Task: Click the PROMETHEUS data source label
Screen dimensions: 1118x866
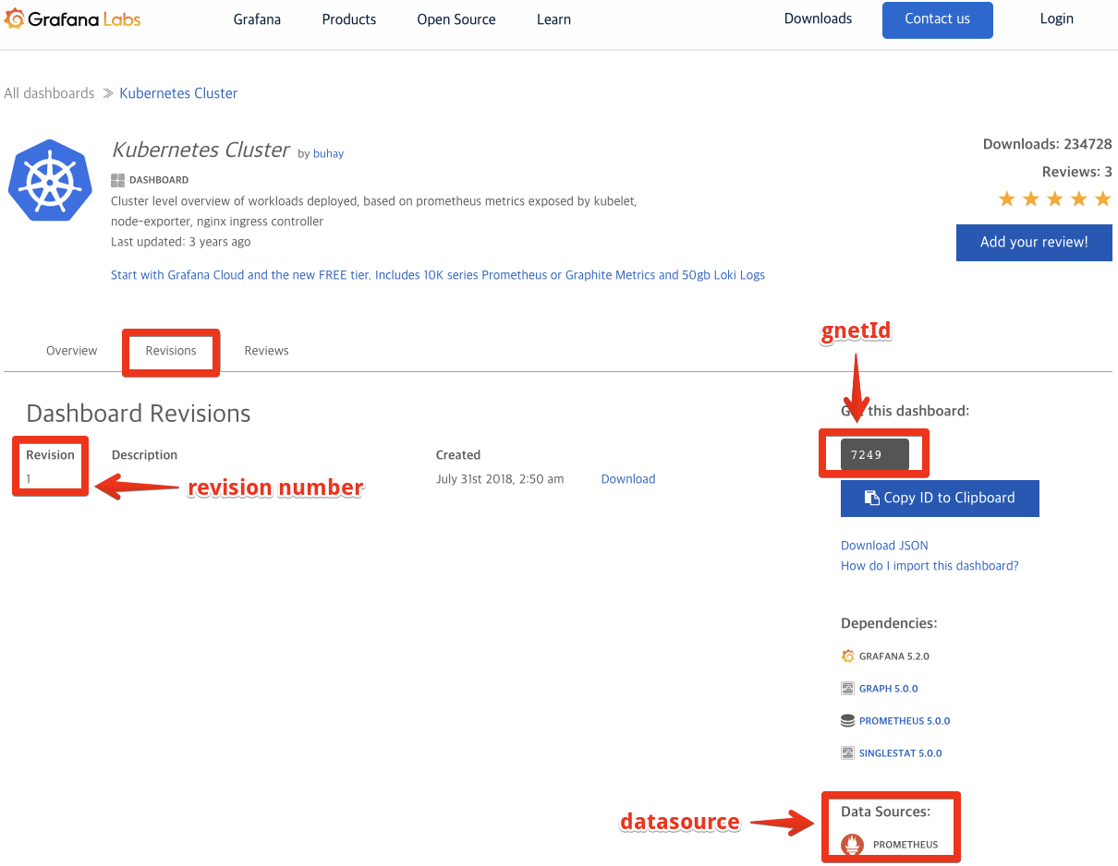Action: point(905,845)
